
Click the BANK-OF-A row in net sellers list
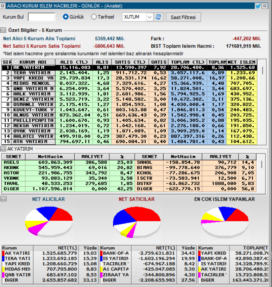coord(148,253)
